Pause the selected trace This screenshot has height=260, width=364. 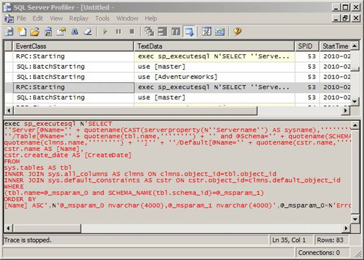pyautogui.click(x=118, y=31)
